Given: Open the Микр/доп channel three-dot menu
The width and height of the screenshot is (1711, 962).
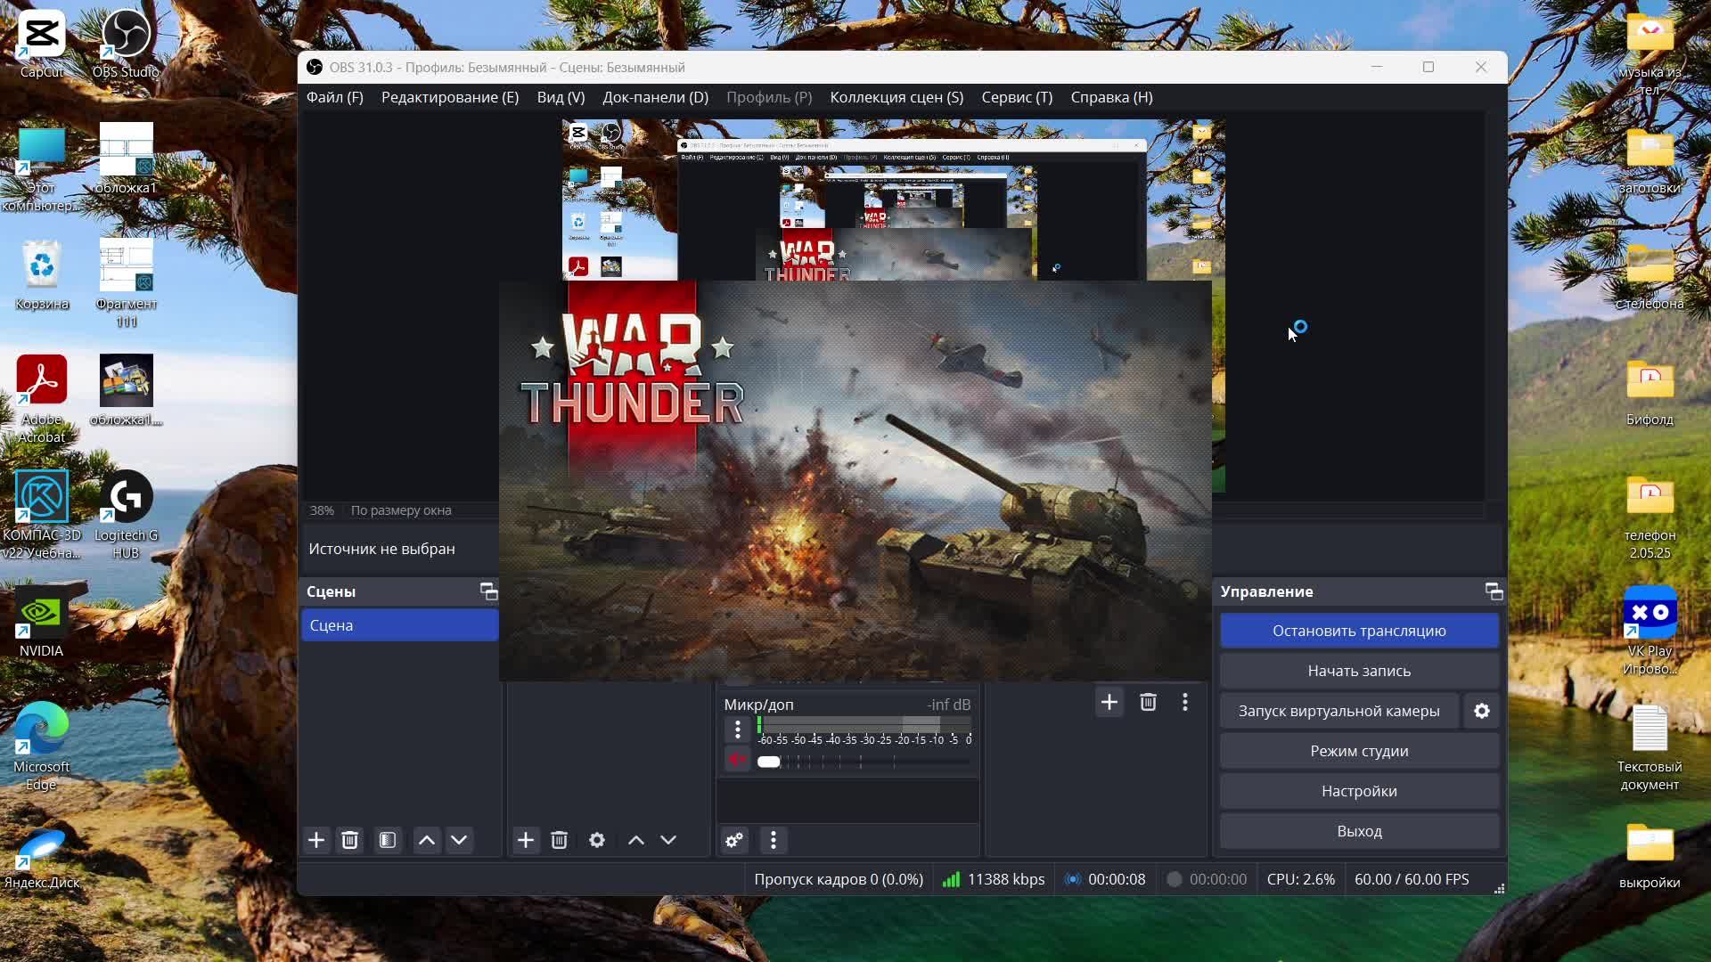Looking at the screenshot, I should (738, 730).
